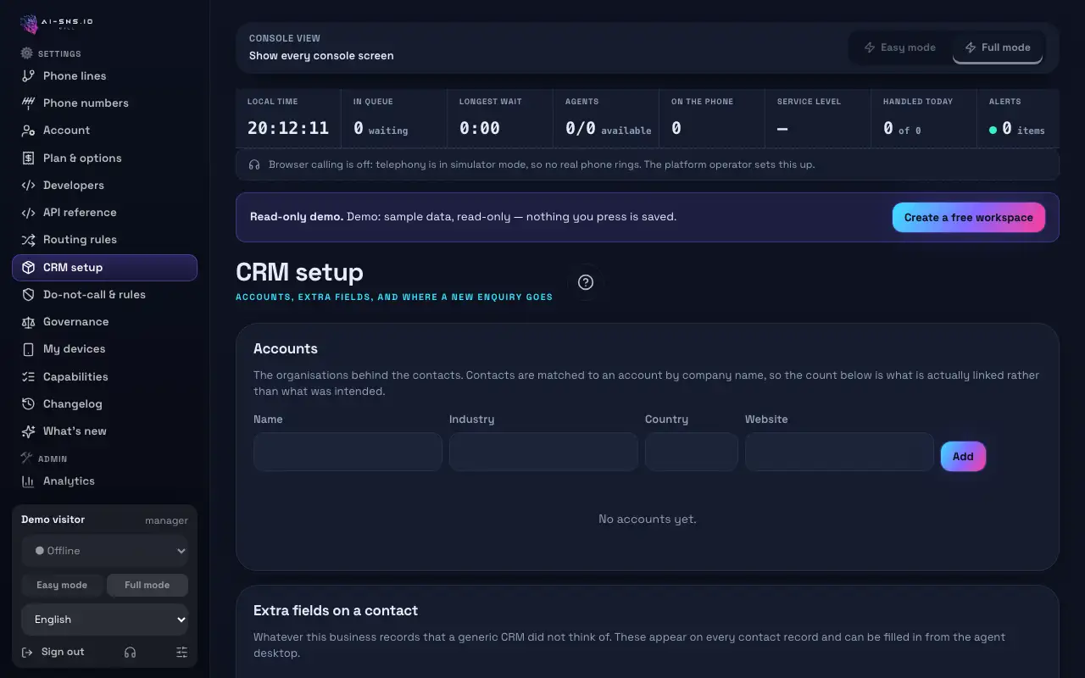Screen dimensions: 1085x678
Task: Sign out of the demo session
Action: click(x=53, y=653)
